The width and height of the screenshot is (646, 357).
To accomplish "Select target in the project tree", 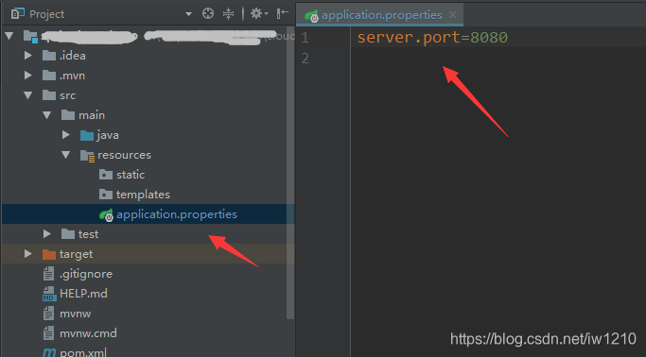I will (76, 255).
